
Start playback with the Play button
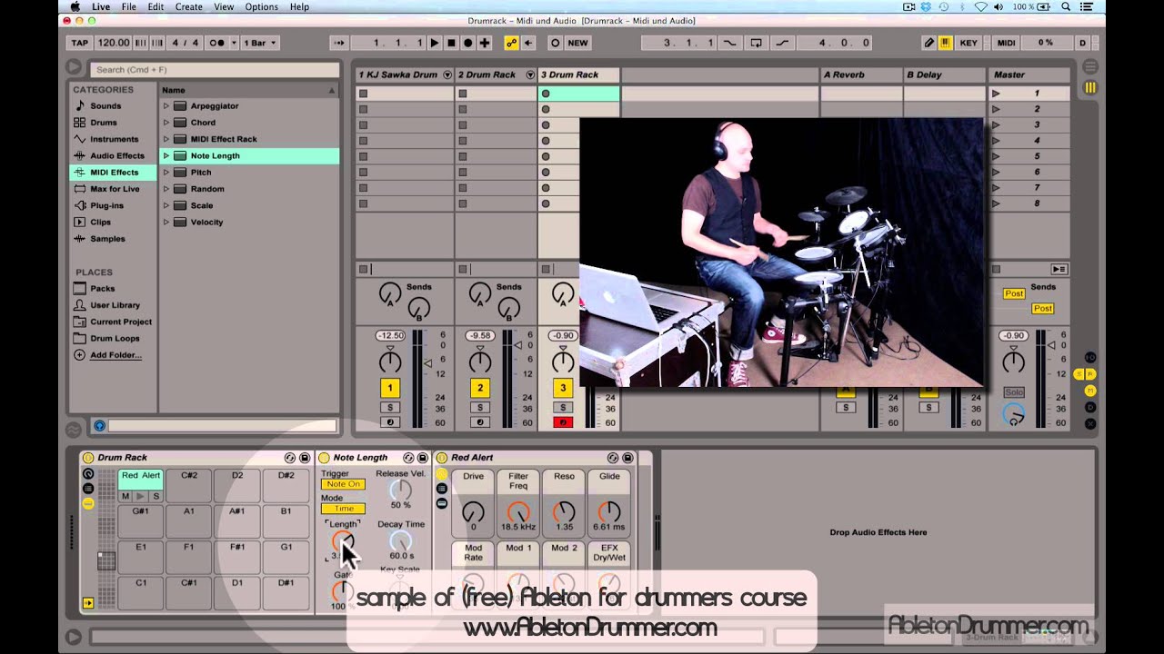(x=435, y=43)
